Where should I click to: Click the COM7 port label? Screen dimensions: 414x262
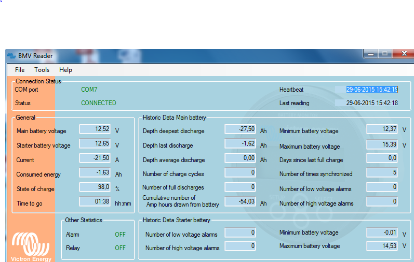(89, 90)
